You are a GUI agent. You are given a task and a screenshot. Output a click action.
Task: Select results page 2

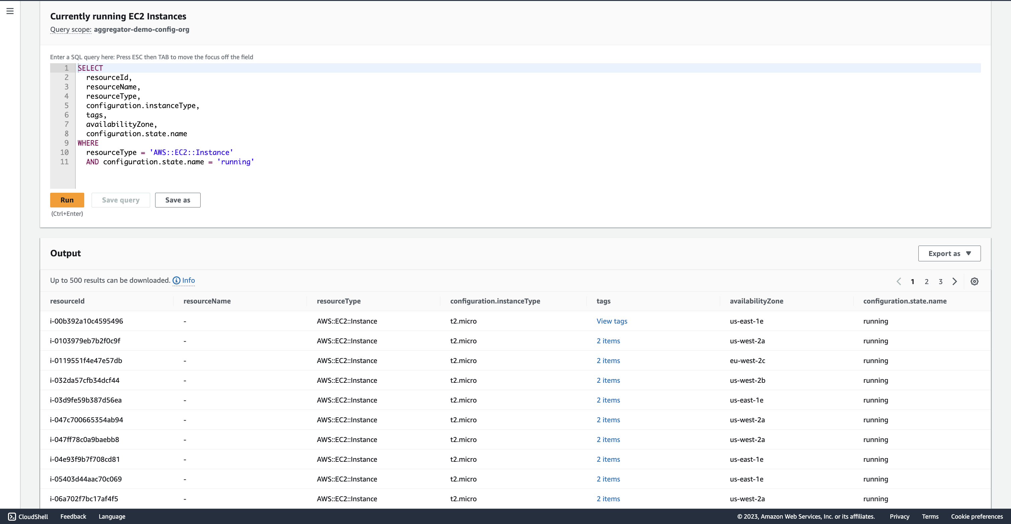click(x=927, y=281)
